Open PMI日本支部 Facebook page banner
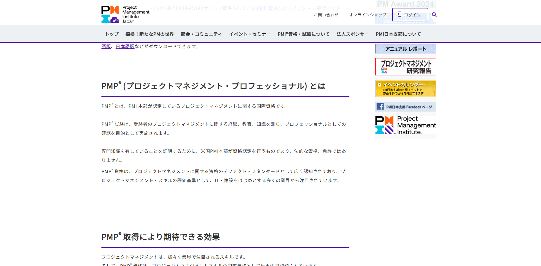 click(x=406, y=107)
